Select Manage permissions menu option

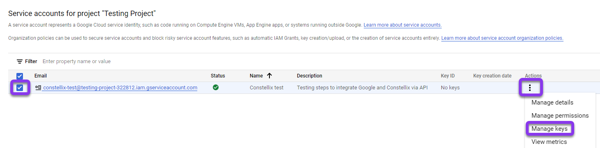(x=560, y=116)
